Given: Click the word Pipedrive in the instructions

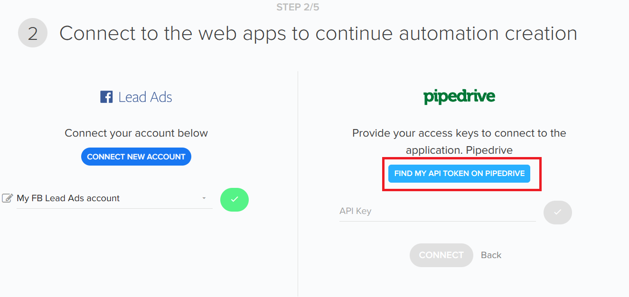Looking at the screenshot, I should [489, 150].
